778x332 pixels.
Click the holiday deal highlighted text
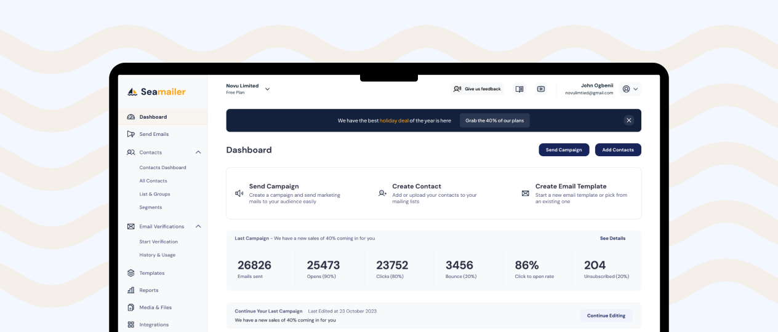click(x=394, y=121)
